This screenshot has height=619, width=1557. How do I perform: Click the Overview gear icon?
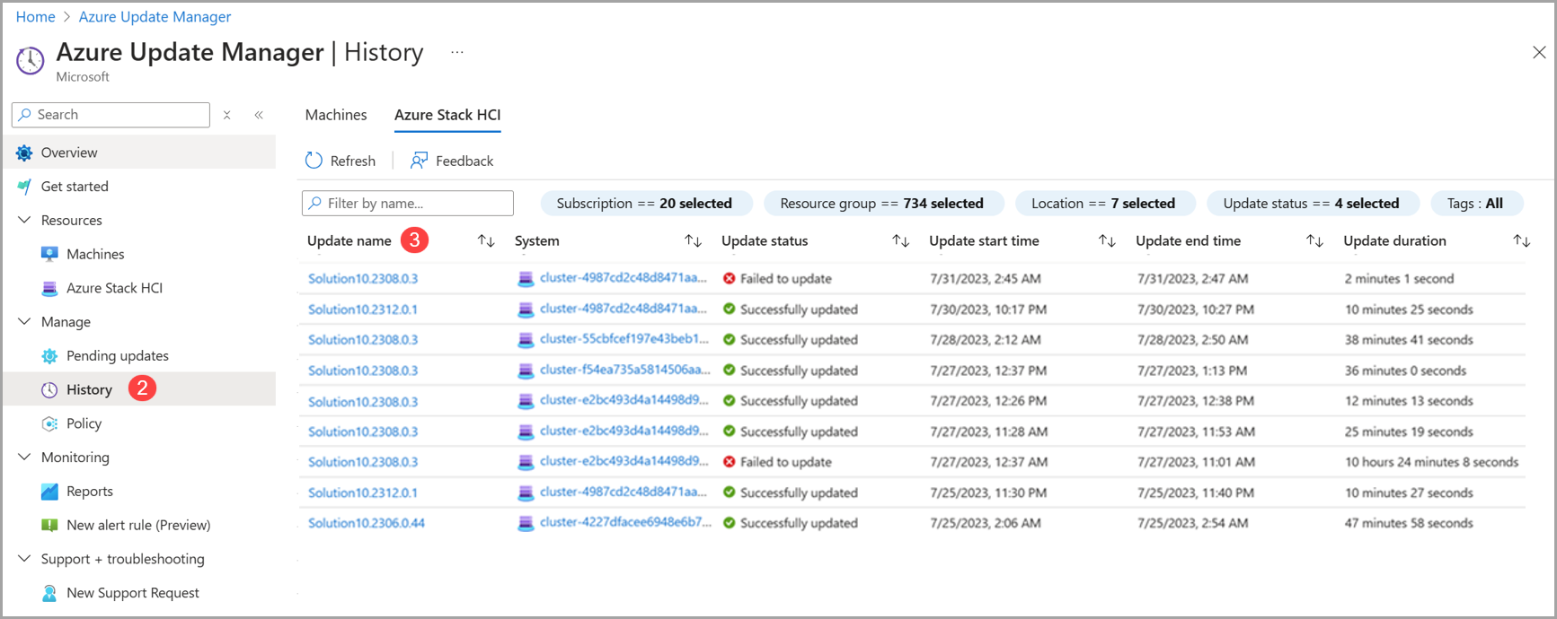(x=24, y=153)
